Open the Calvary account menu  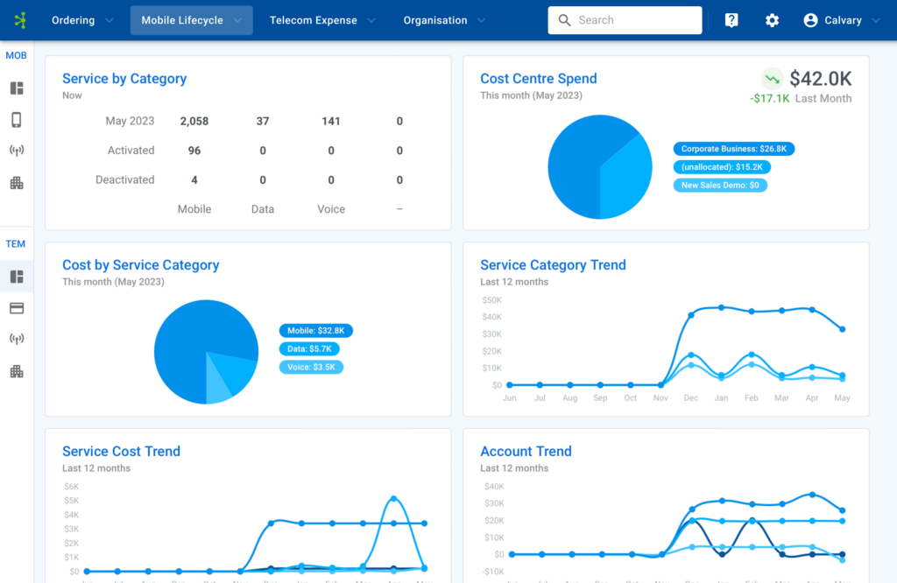(x=839, y=19)
